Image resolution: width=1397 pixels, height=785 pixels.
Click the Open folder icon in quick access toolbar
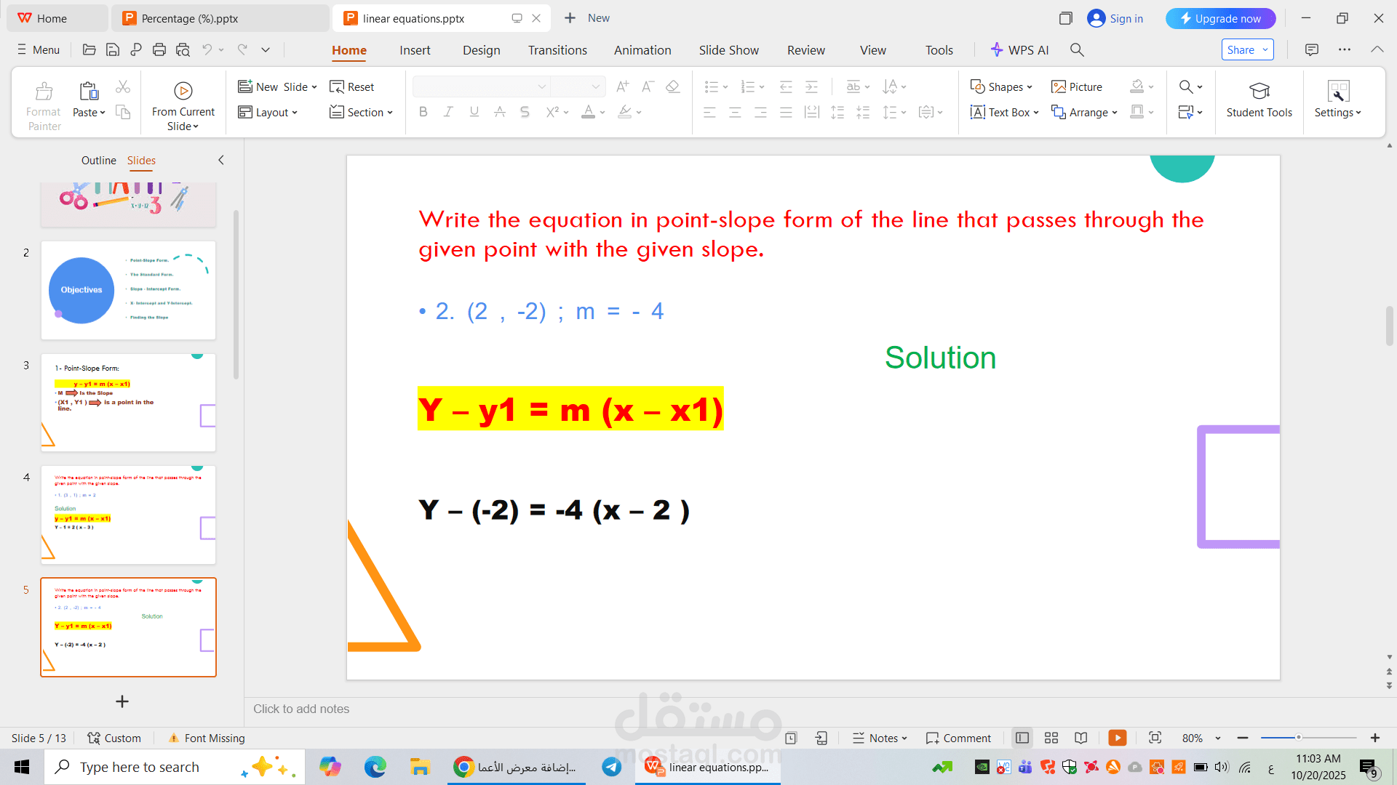point(89,49)
